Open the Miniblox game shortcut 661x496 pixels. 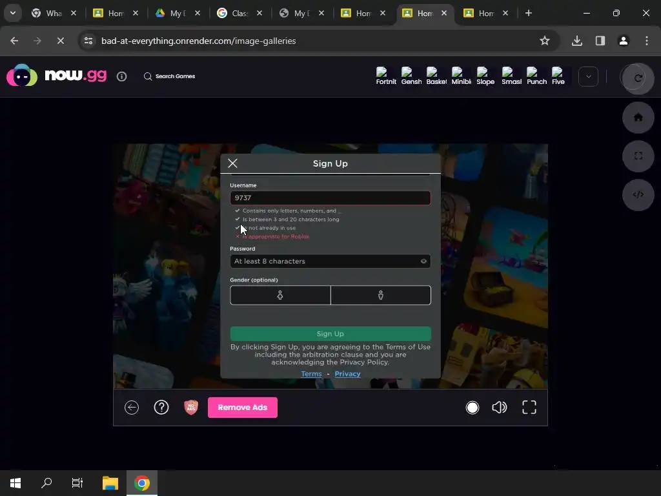point(461,76)
